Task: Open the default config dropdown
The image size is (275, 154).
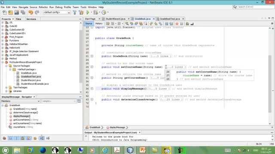Action: point(57,12)
